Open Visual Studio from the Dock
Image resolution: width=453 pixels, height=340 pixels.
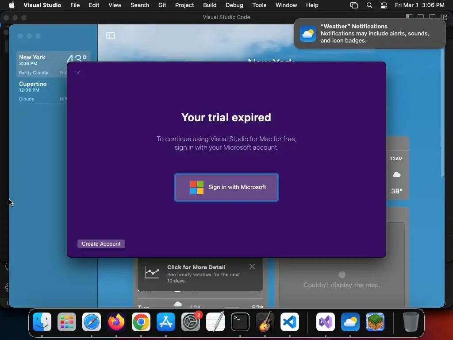[326, 322]
